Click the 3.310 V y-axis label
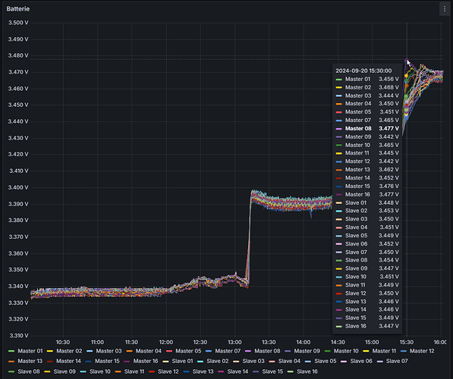The height and width of the screenshot is (379, 453). [19, 335]
